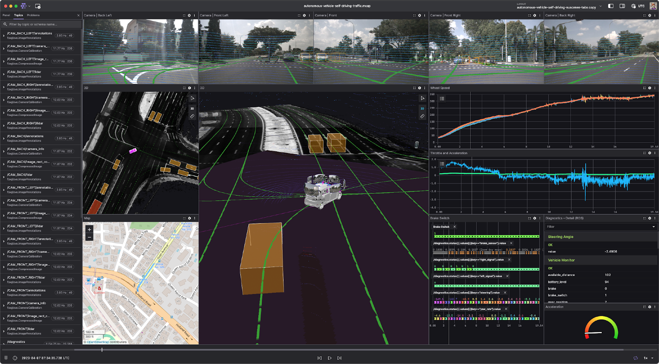Click the Add panel icon in top bar
The height and width of the screenshot is (364, 659).
[37, 6]
